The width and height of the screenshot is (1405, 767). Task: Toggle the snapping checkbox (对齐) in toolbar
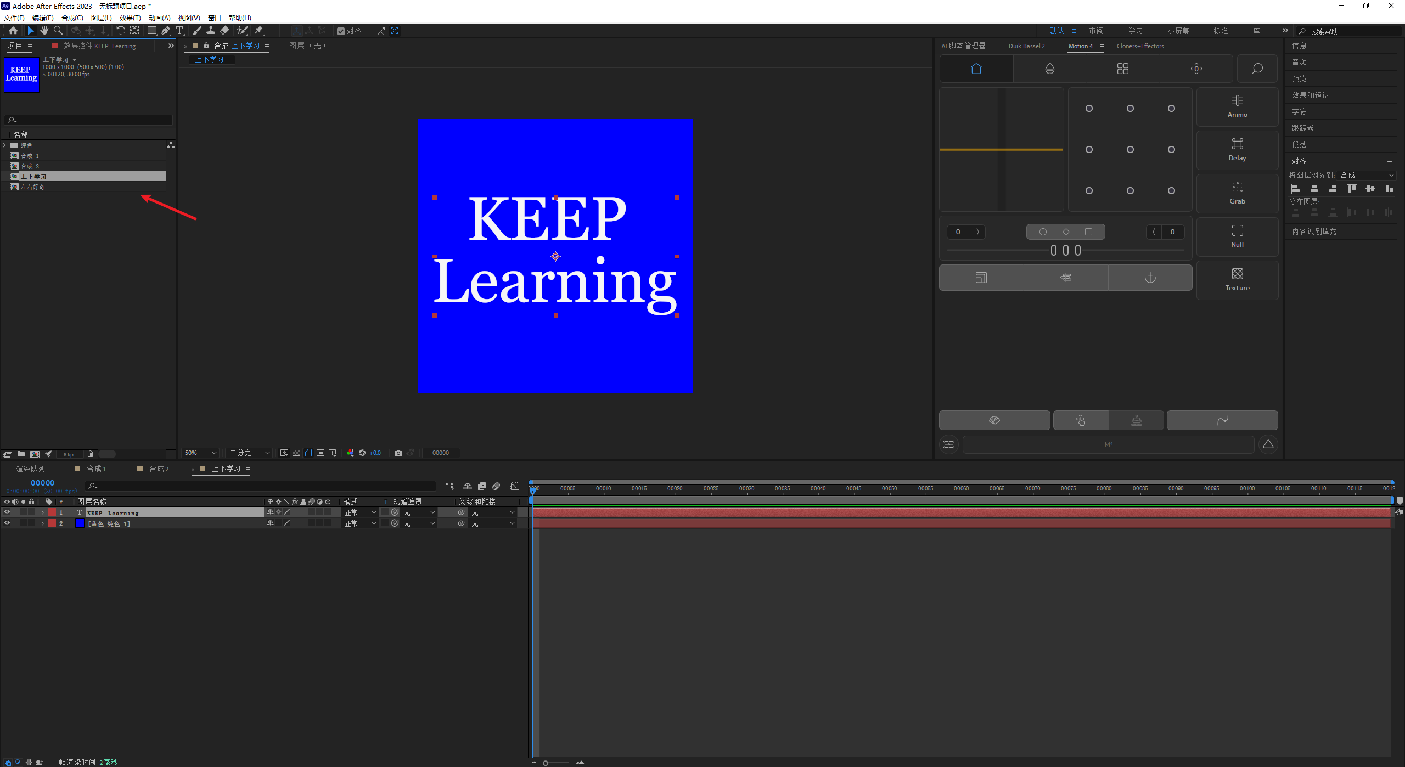pyautogui.click(x=341, y=31)
